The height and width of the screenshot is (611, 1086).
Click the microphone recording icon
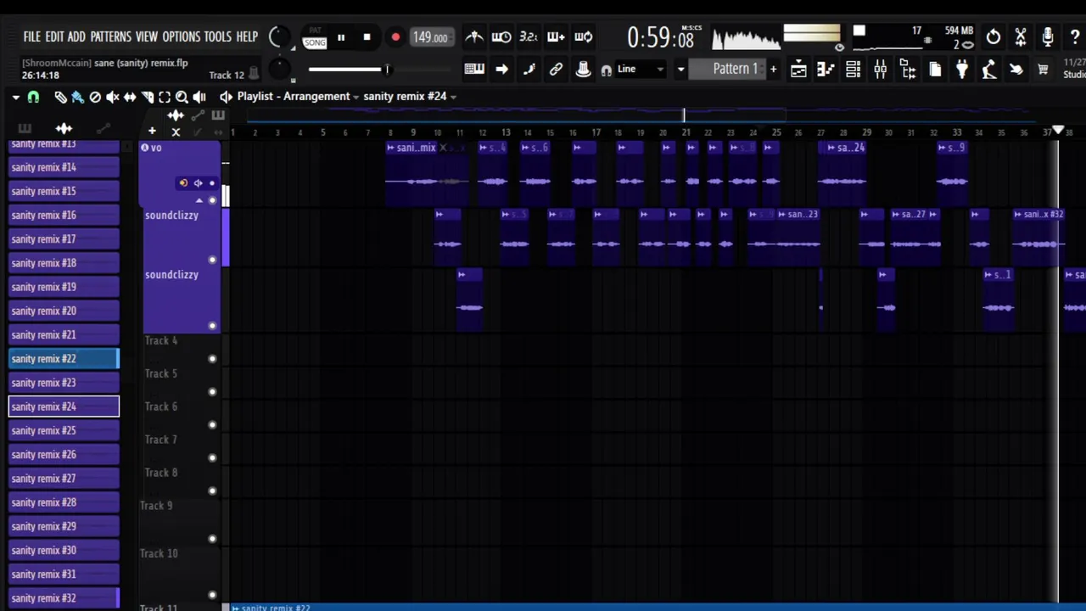(1048, 37)
